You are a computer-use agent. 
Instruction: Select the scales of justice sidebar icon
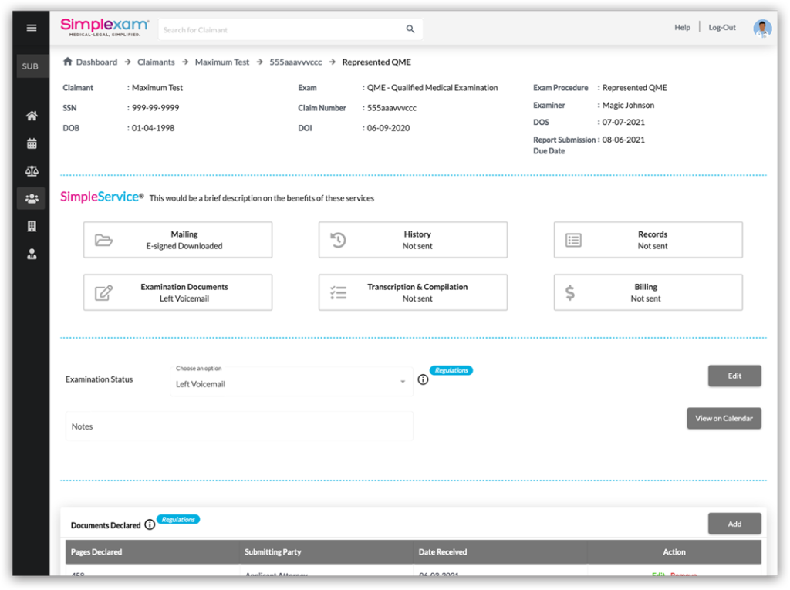tap(32, 171)
